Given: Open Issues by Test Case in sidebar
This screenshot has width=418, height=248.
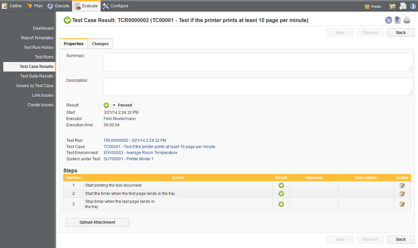Looking at the screenshot, I should tap(35, 86).
